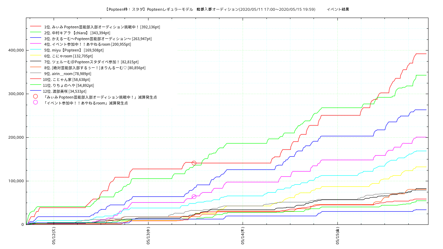Select the 6位 yellow line sample in legend

point(35,56)
